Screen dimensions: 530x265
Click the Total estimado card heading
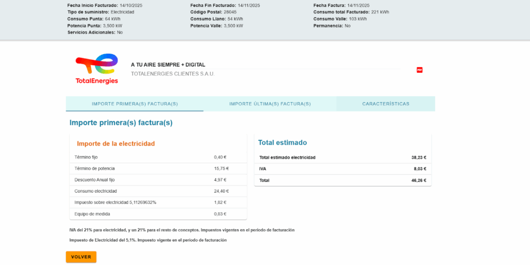pyautogui.click(x=283, y=143)
